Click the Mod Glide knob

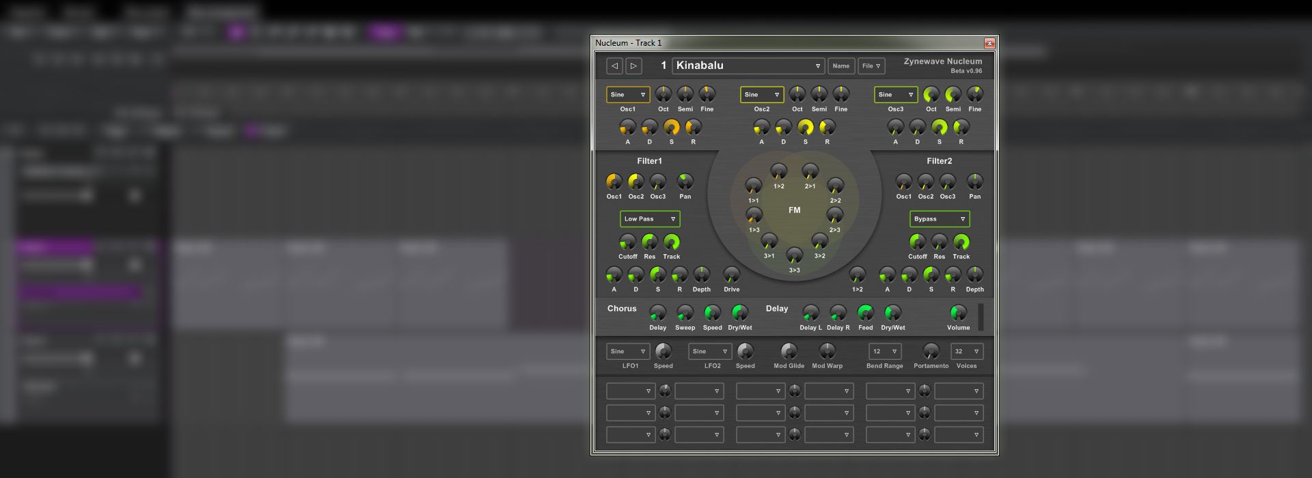(789, 351)
